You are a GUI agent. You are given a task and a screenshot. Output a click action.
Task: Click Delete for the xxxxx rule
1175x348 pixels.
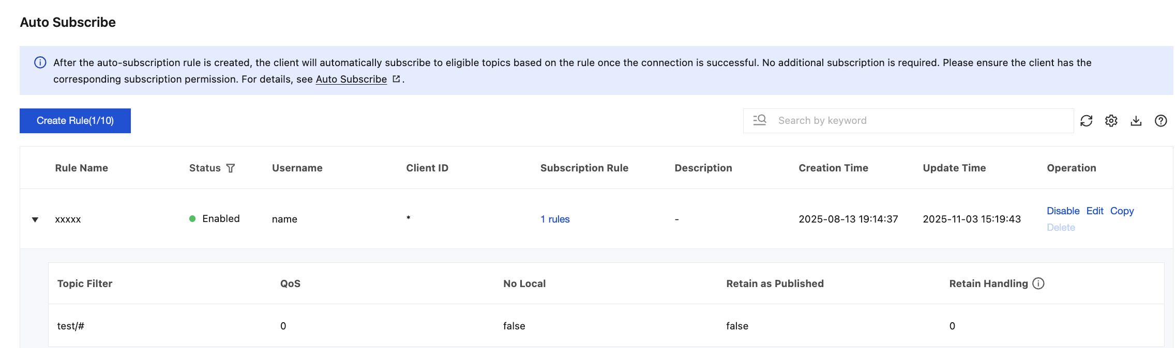tap(1060, 227)
